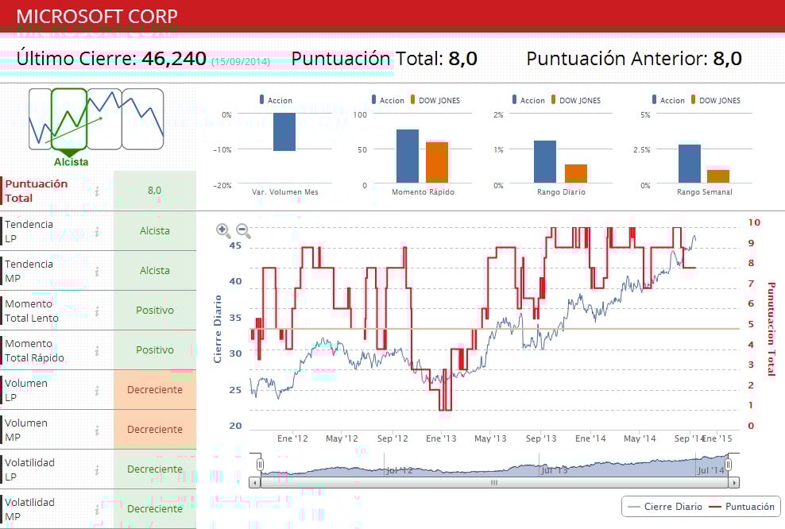The image size is (785, 529).
Task: Click the Decreciente cell for Volumen LP
Action: tap(155, 389)
